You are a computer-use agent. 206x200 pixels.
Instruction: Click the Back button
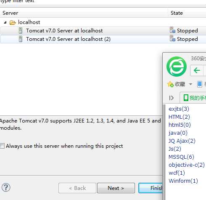(x=77, y=188)
